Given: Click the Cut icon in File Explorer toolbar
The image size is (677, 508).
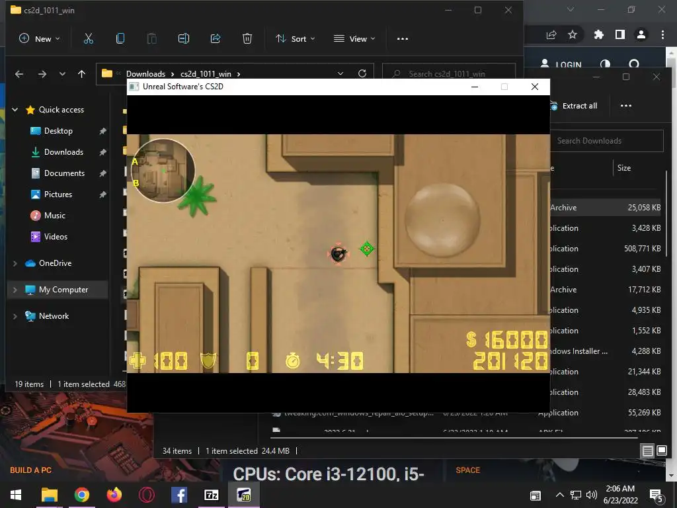Looking at the screenshot, I should (x=89, y=39).
